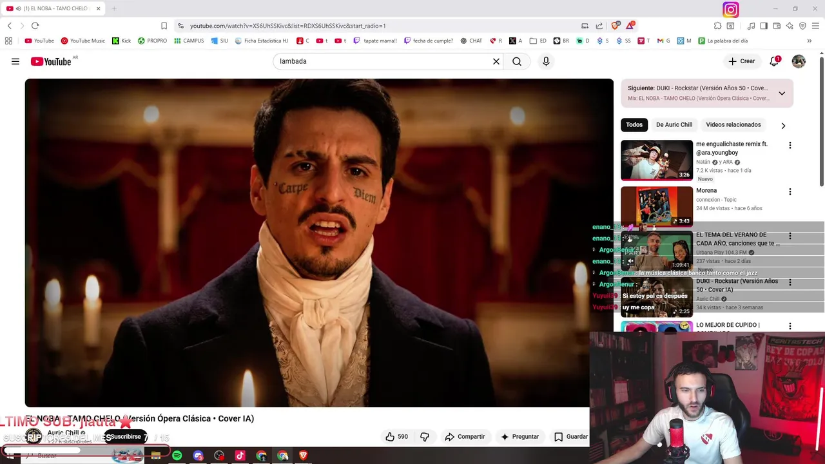825x464 pixels.
Task: Select the Todos filter chip
Action: [x=634, y=125]
